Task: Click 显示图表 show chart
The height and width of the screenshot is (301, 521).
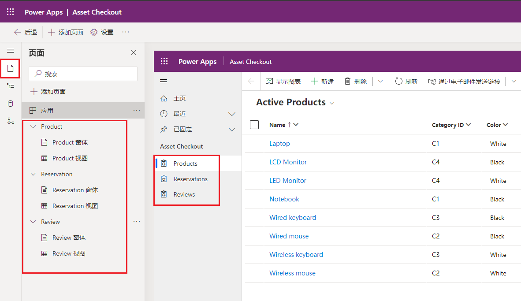Action: click(x=283, y=82)
